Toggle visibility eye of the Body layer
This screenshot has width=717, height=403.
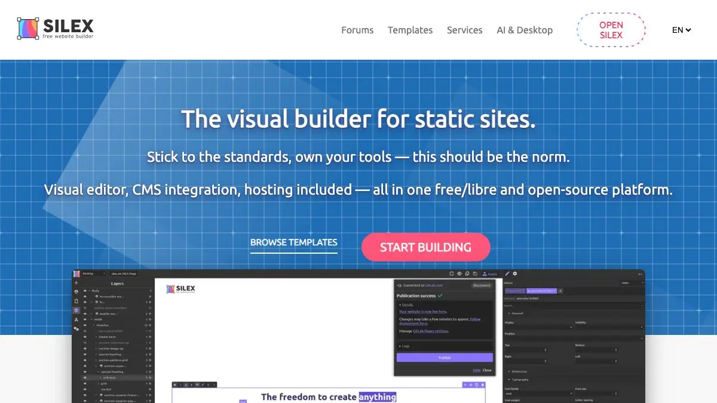(x=85, y=291)
